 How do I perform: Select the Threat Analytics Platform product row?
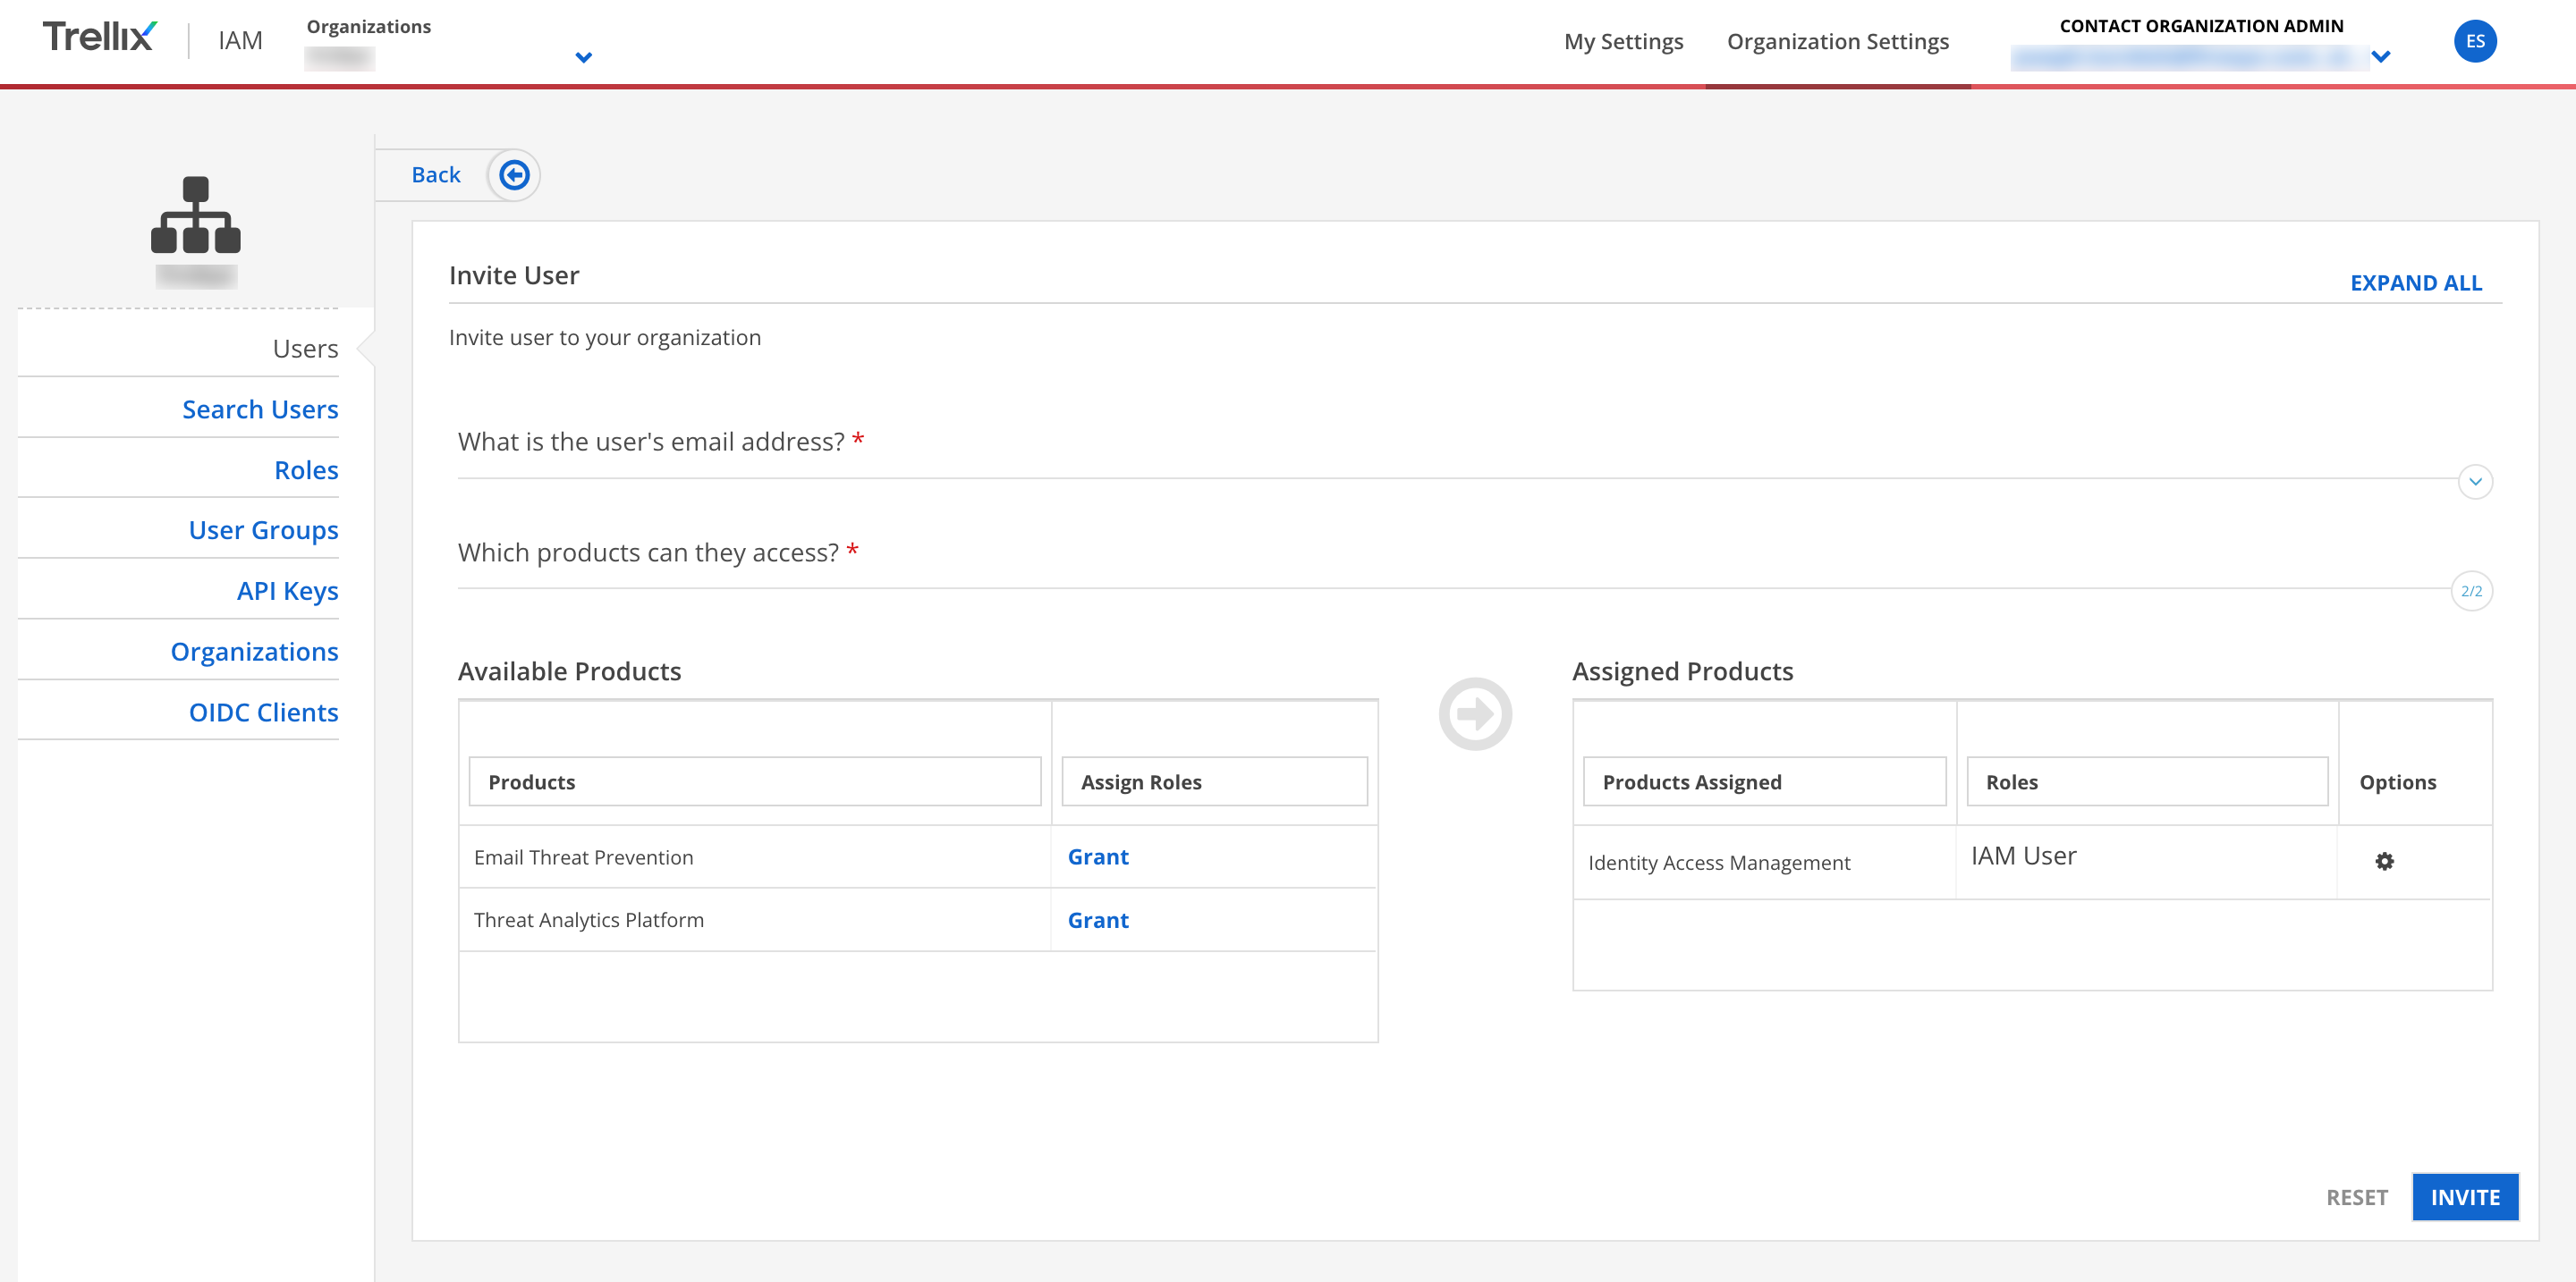918,920
